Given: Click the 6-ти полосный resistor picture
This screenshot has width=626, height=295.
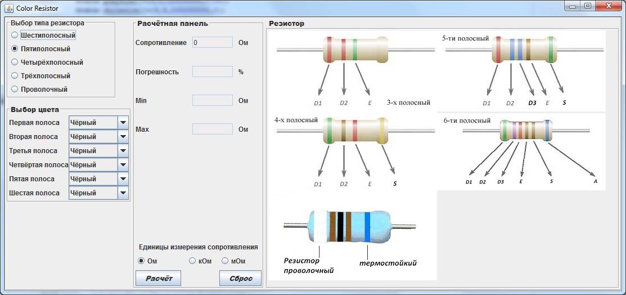Looking at the screenshot, I should 526,130.
